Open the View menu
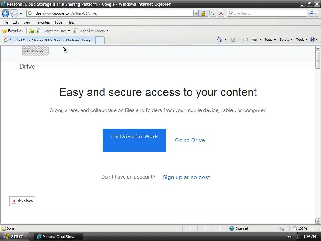321x241 pixels. pos(27,22)
